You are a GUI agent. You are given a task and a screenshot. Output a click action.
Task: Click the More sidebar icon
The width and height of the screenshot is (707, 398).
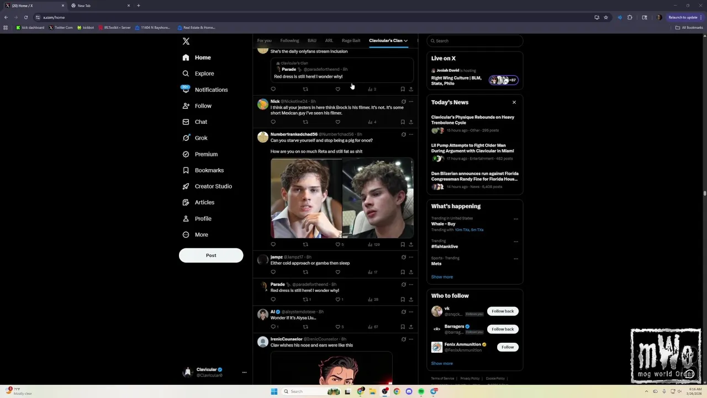pyautogui.click(x=186, y=234)
